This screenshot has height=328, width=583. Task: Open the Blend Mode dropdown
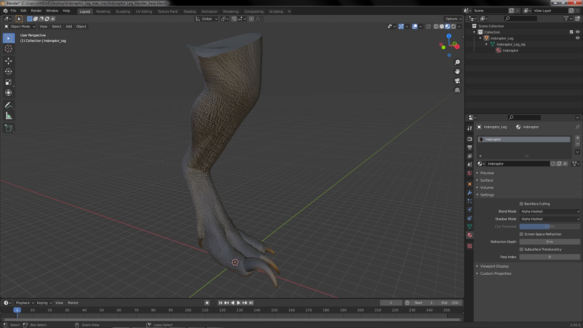550,211
